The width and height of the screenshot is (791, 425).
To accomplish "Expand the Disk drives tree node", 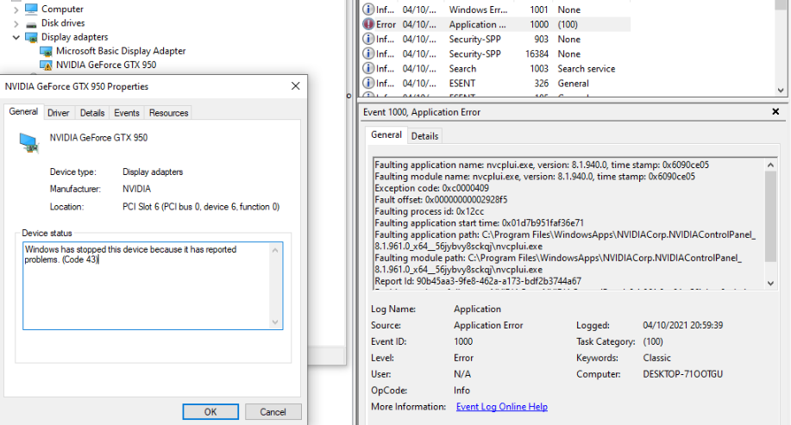I will click(x=16, y=23).
